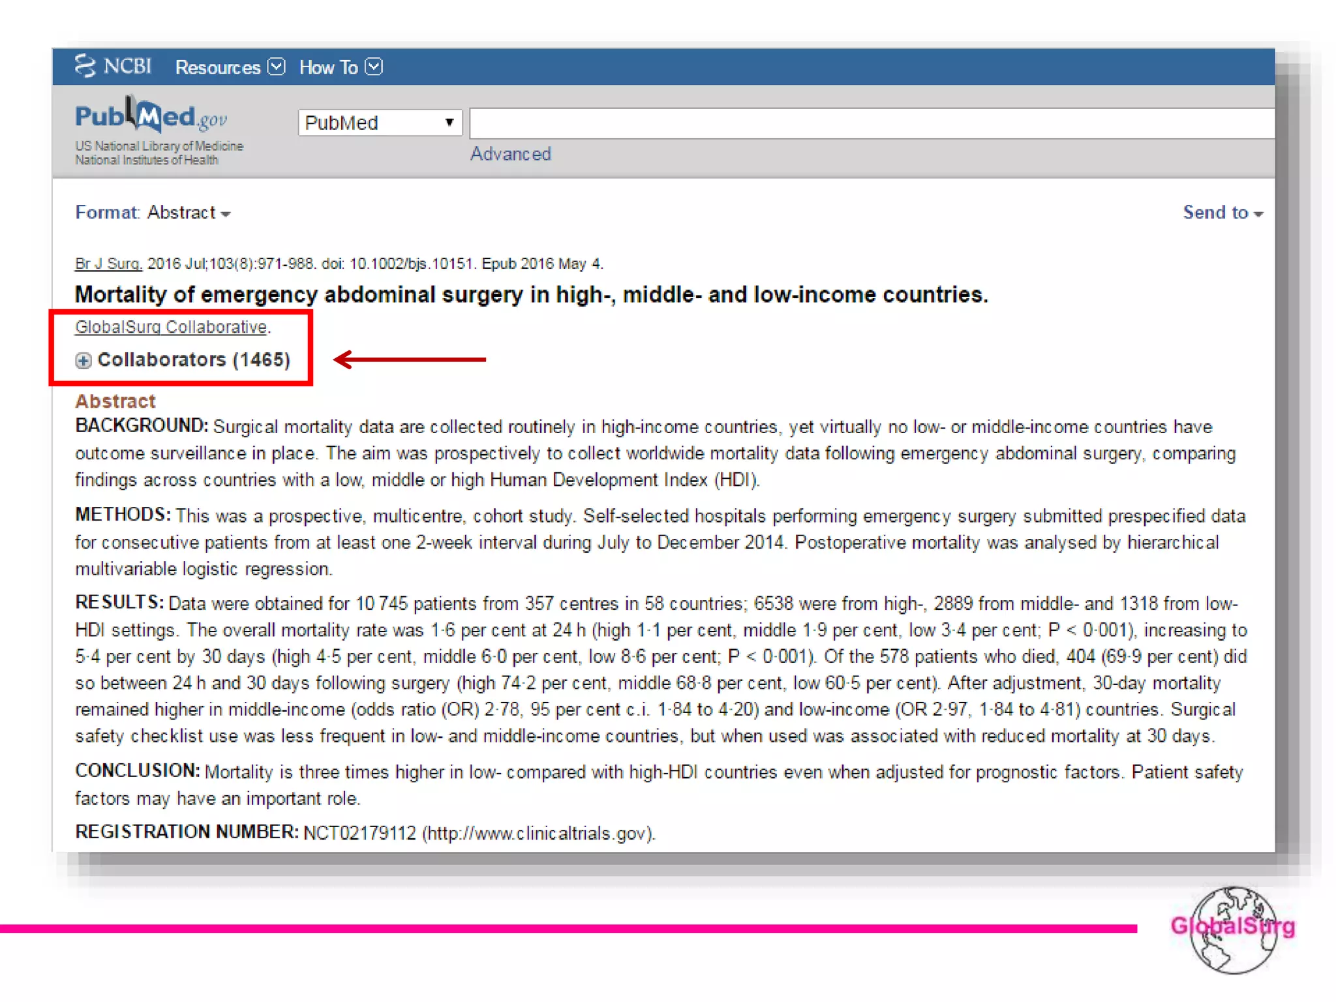This screenshot has width=1336, height=1002.
Task: Open the Format Abstract dropdown
Action: tap(188, 213)
